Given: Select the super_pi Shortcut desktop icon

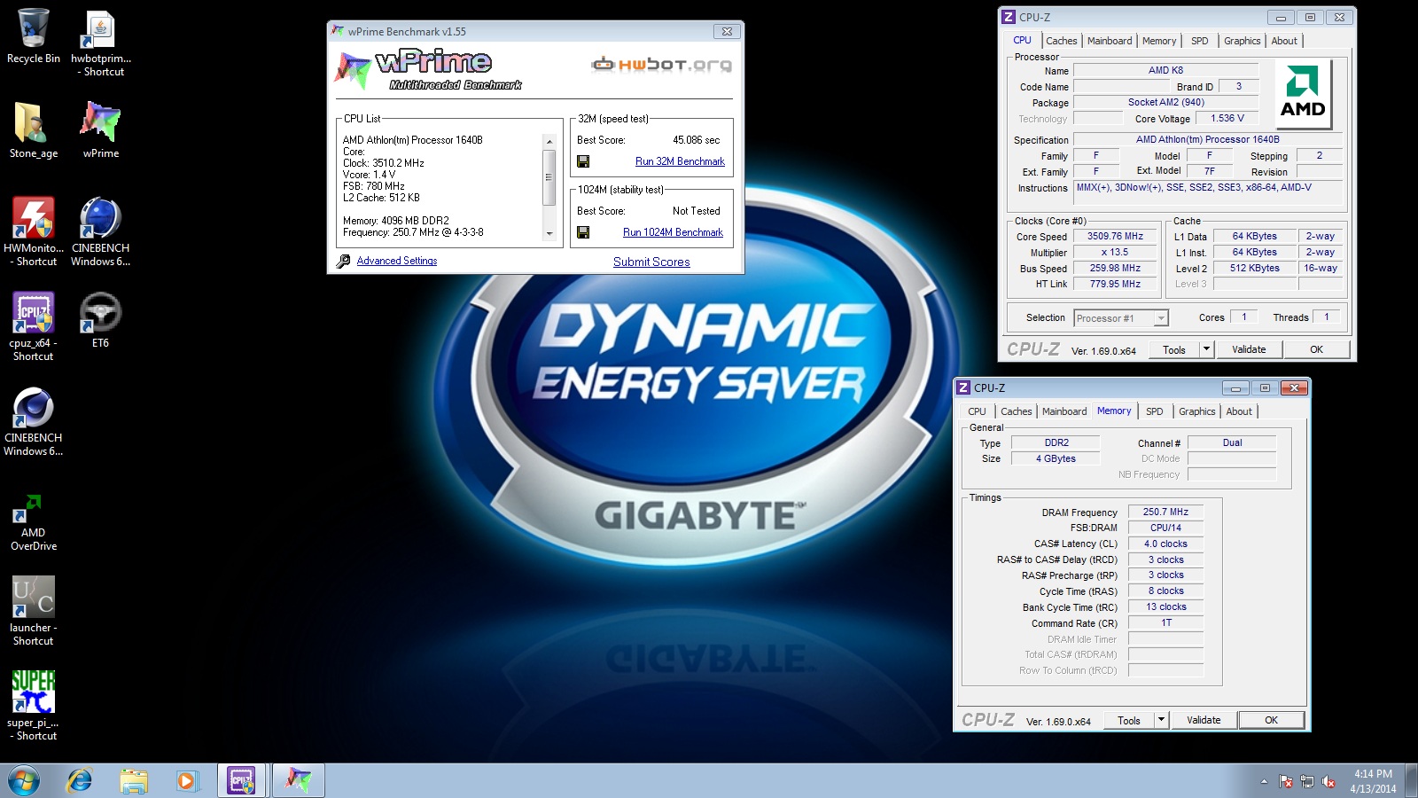Looking at the screenshot, I should point(34,706).
